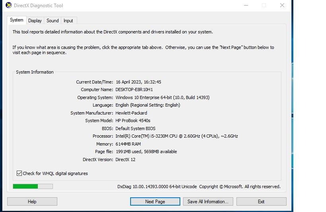Switch to the Sound tab

click(x=53, y=21)
